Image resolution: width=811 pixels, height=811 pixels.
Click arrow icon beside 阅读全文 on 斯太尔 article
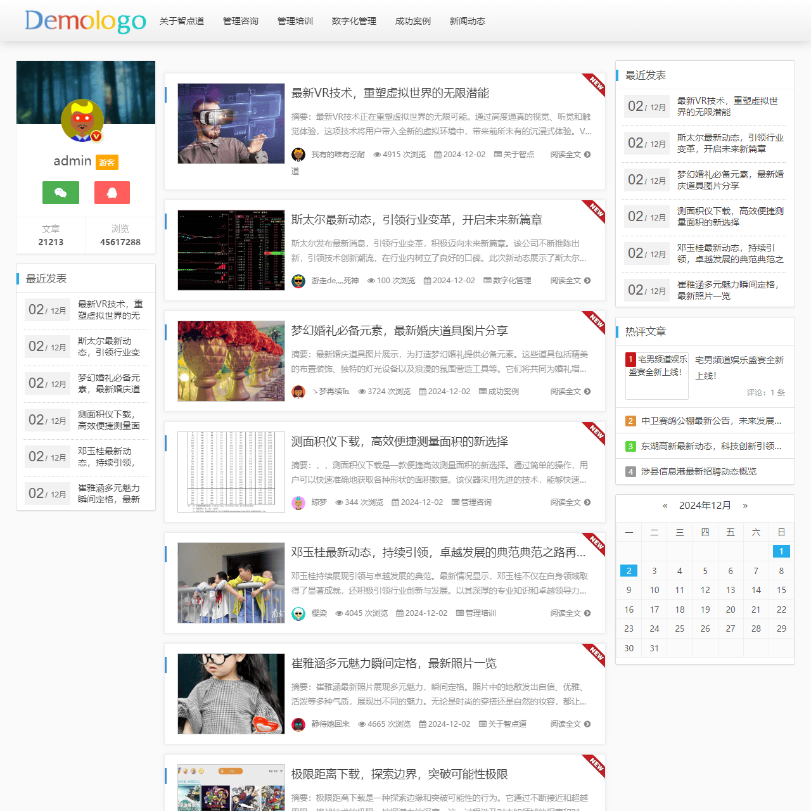587,281
